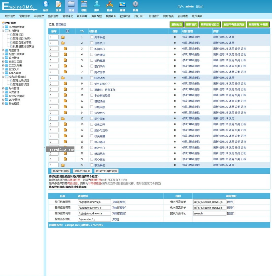Screen dimensions: 272x276
Task: Check the 港澳台、侨务工作 checkbox
Action: click(x=92, y=89)
